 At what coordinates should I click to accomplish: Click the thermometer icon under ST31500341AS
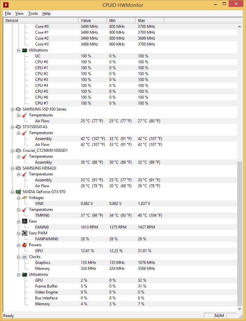click(x=25, y=133)
